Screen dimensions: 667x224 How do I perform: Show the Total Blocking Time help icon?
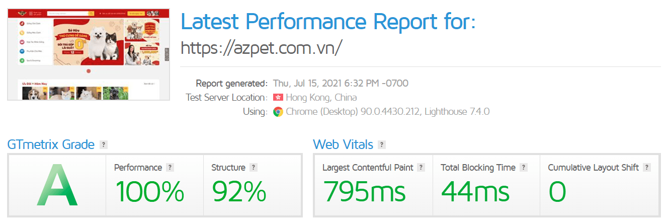pos(524,168)
